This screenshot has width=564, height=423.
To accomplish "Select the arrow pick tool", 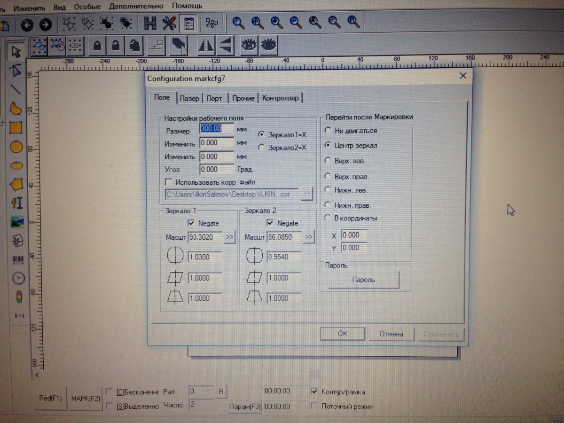I will click(16, 51).
